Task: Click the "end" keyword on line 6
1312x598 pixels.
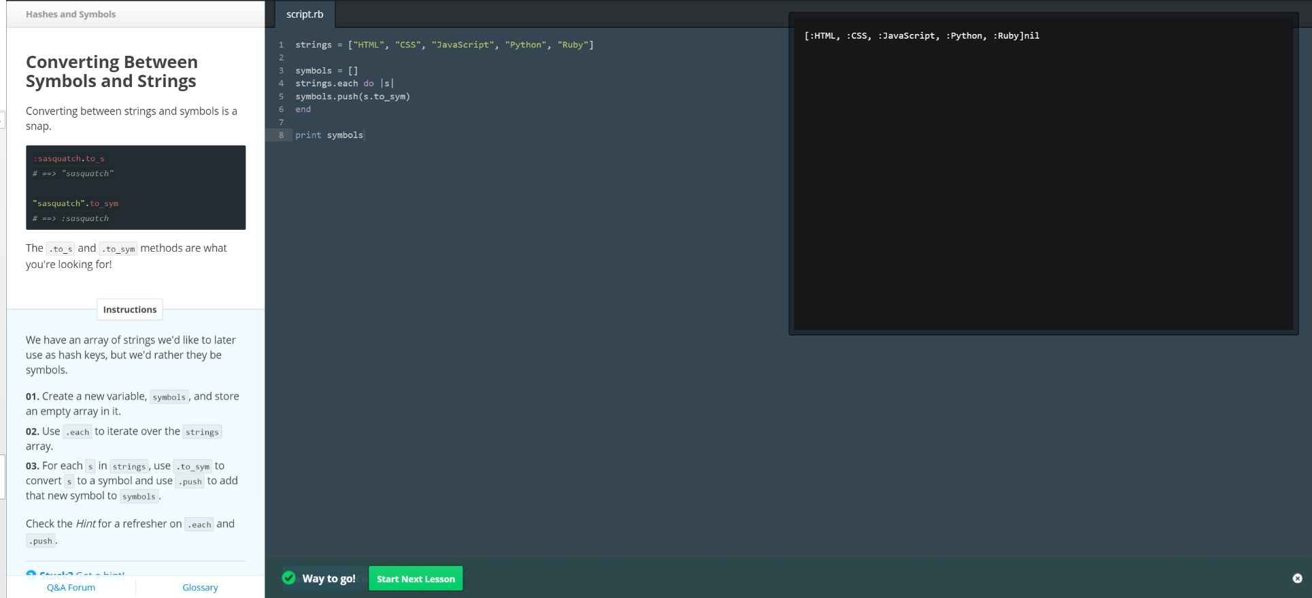Action: point(303,110)
